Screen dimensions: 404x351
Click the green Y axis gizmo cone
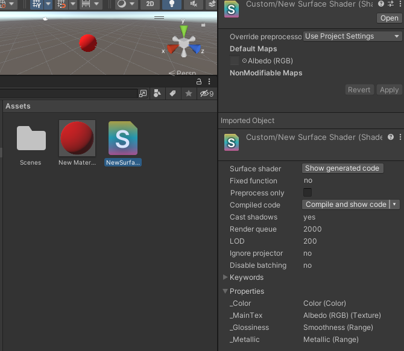pos(184,31)
